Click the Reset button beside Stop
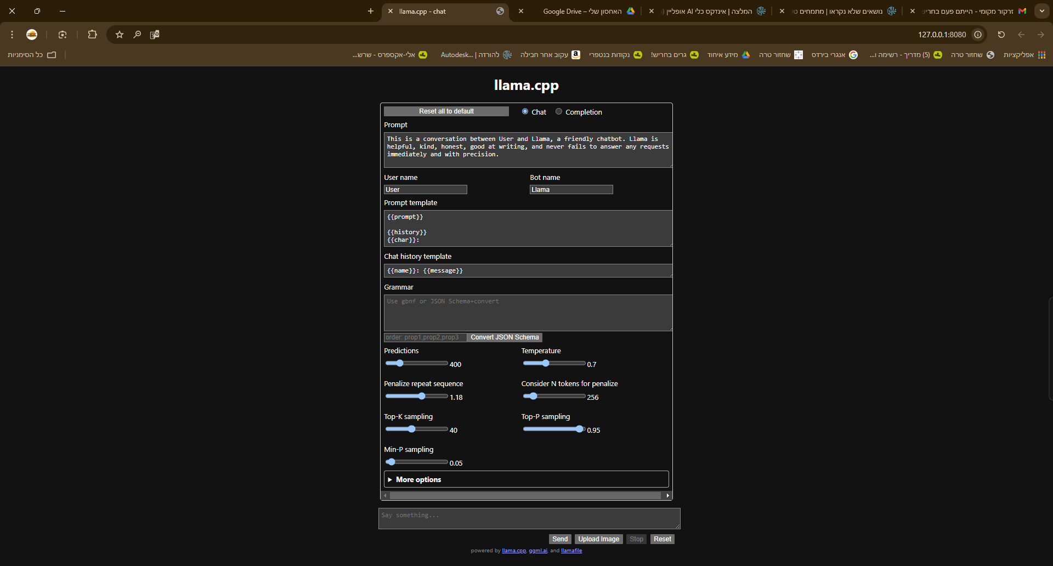1053x566 pixels. click(662, 539)
